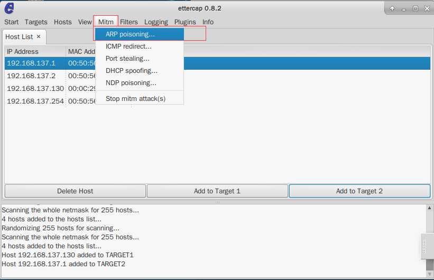Click log scrollbar up arrow
The image size is (434, 280).
pyautogui.click(x=429, y=208)
